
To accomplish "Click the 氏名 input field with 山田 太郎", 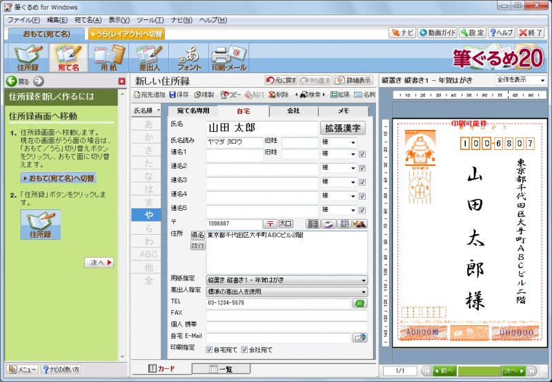I will click(262, 128).
